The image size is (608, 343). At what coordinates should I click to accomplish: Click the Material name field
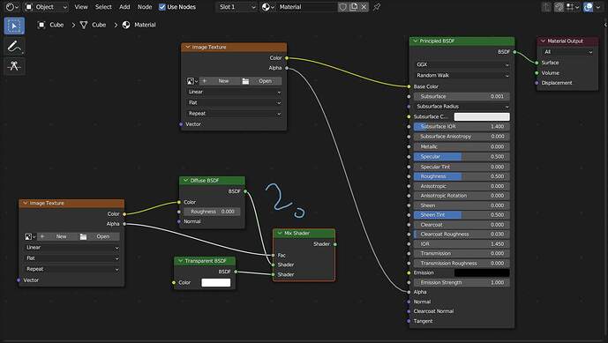tap(307, 7)
